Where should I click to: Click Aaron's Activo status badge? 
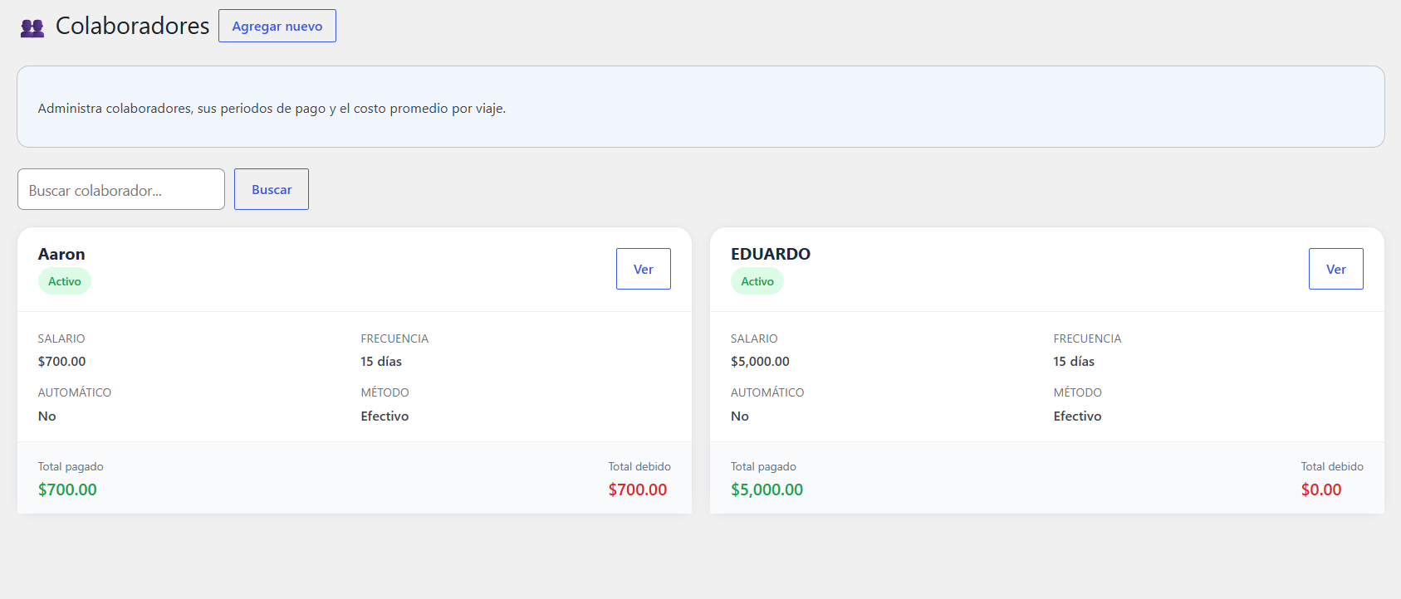coord(65,281)
